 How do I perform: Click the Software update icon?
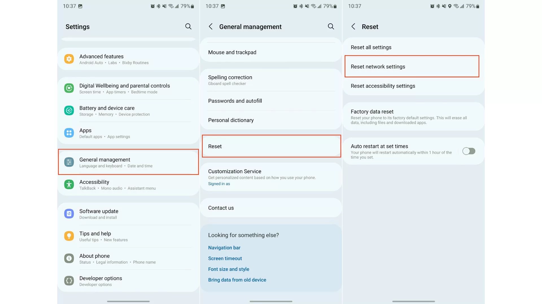[x=69, y=214]
